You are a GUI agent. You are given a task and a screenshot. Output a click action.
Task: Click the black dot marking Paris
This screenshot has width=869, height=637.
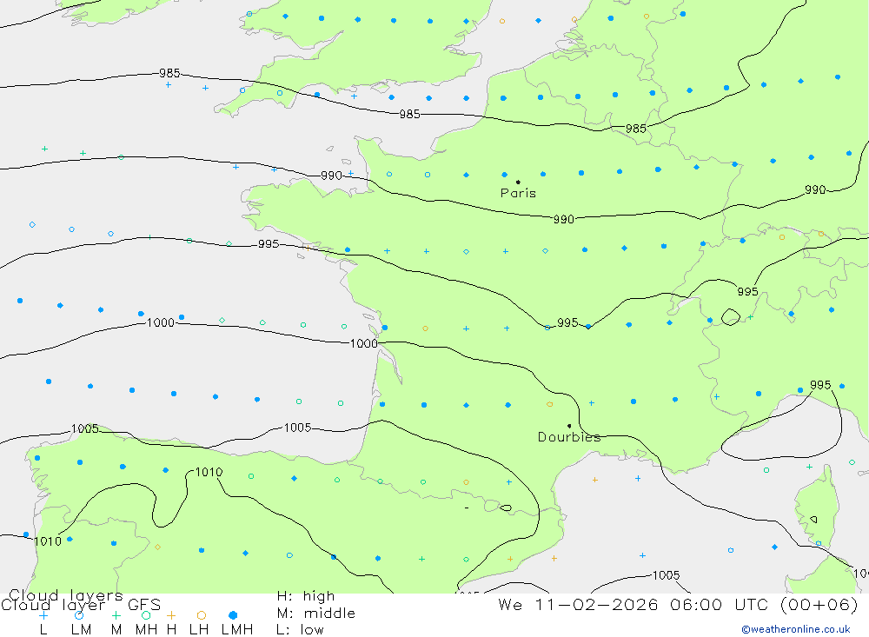[x=518, y=182]
